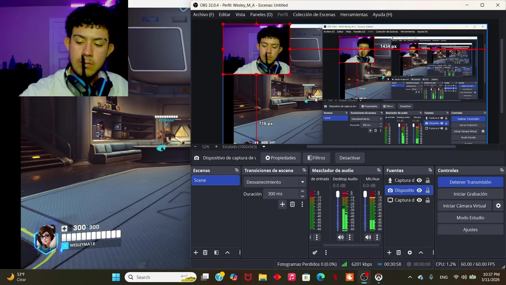Viewport: 506px width, 285px height.
Task: Decrease Duración with the down arrow
Action: pos(302,196)
